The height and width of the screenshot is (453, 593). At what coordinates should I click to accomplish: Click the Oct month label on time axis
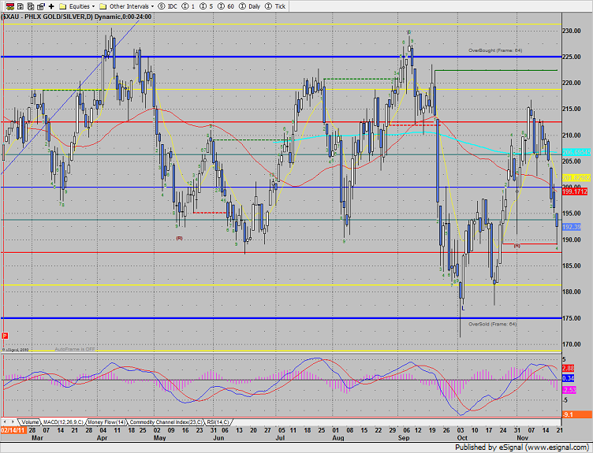point(462,438)
